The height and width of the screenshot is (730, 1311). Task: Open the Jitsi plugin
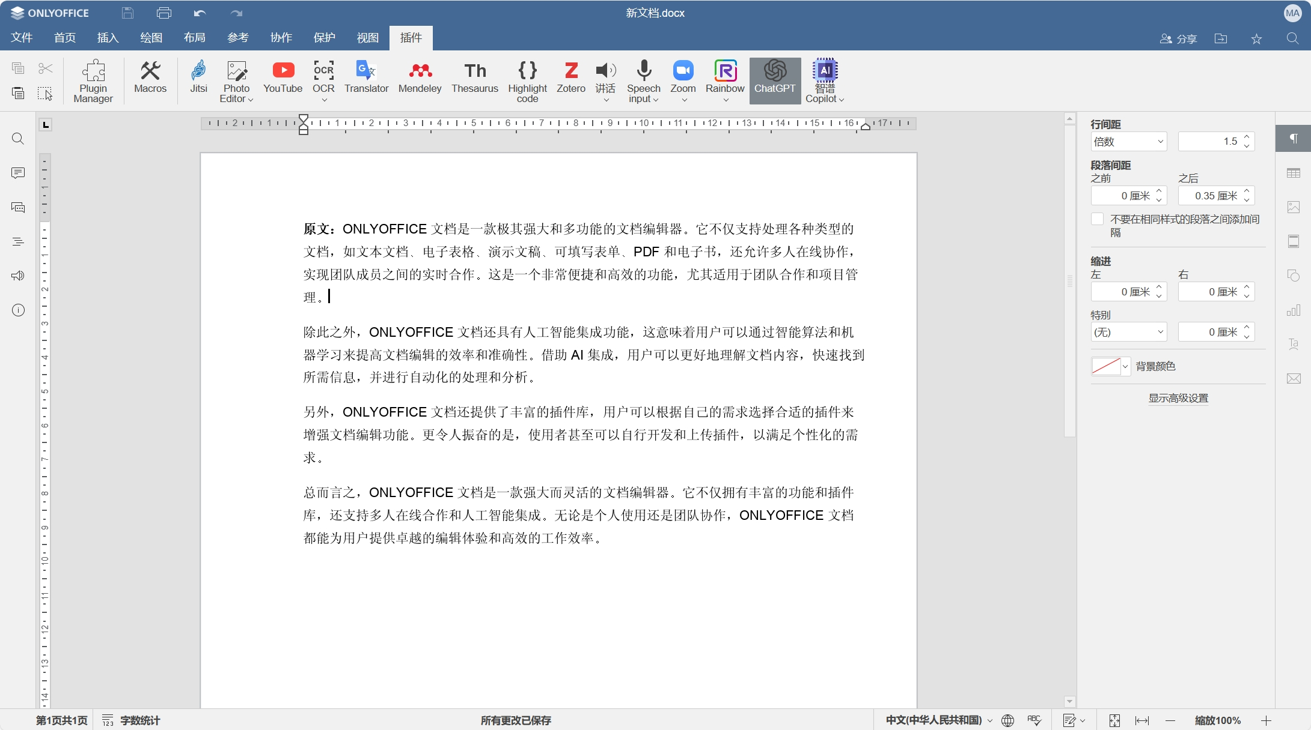(198, 77)
